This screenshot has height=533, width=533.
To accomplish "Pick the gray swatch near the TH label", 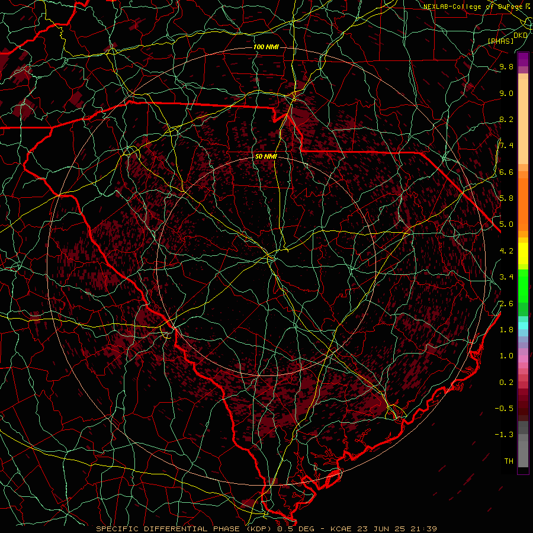I will click(x=523, y=454).
